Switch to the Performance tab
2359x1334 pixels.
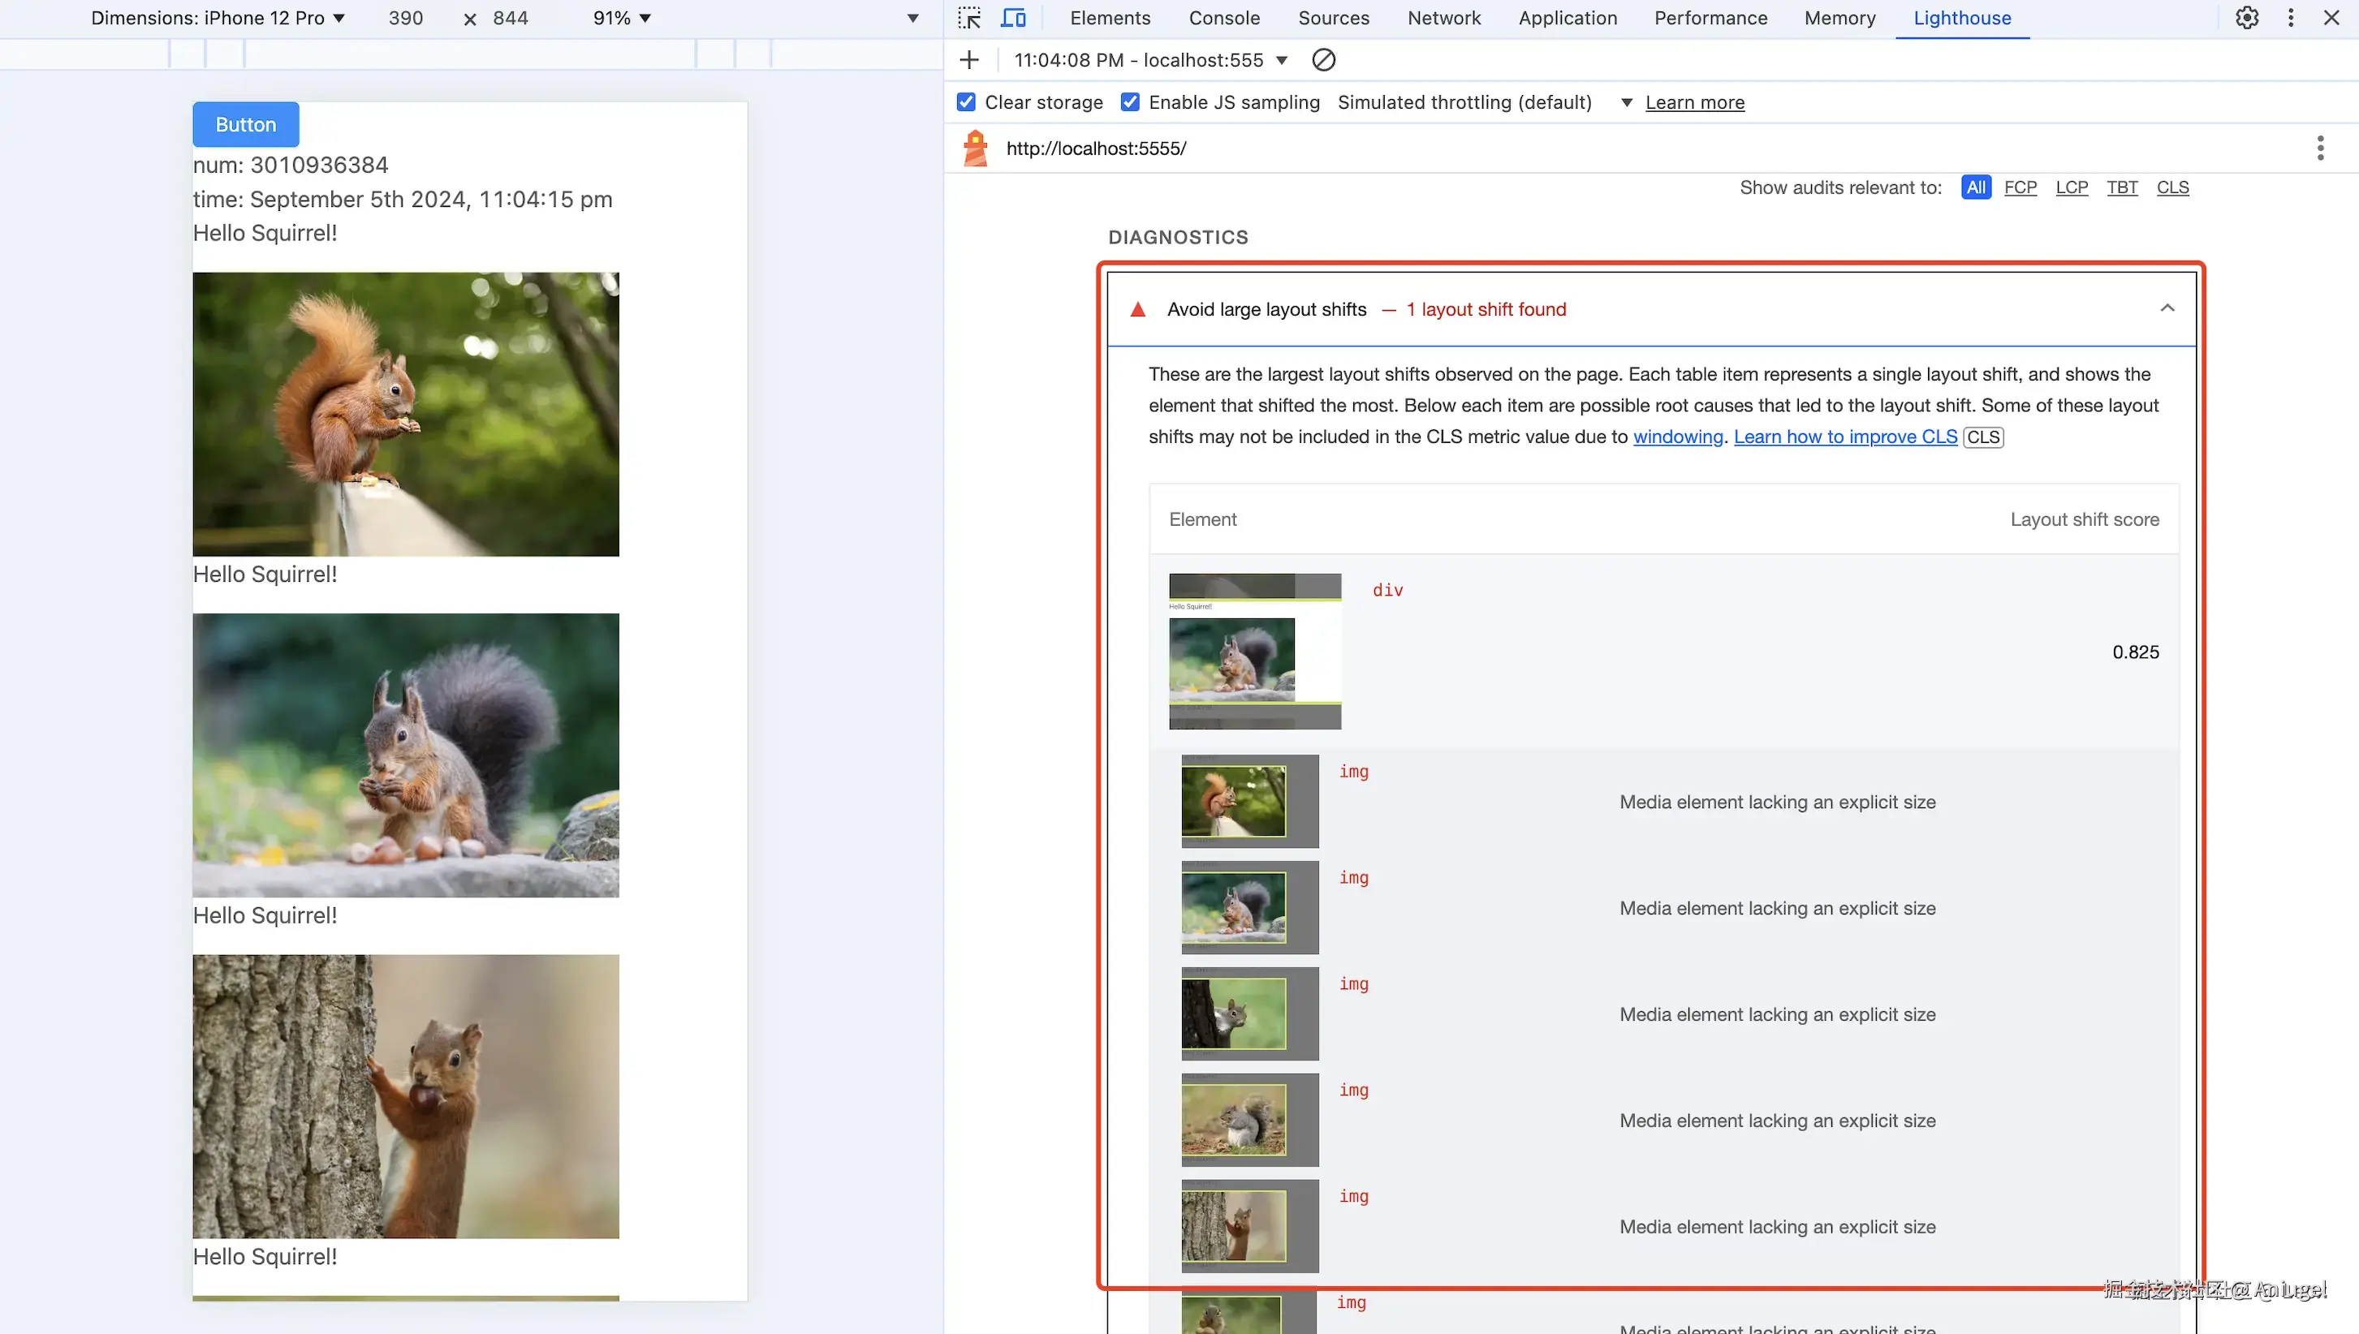[1710, 19]
